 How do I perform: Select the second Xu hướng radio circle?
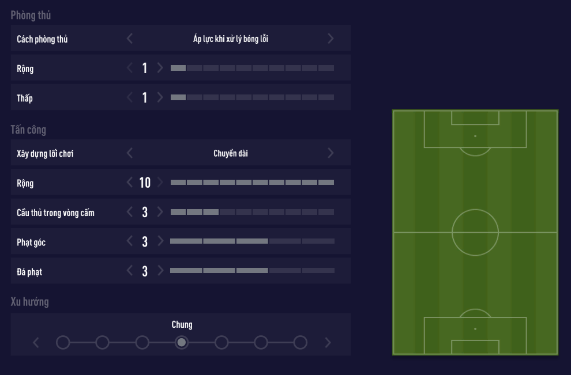click(102, 343)
